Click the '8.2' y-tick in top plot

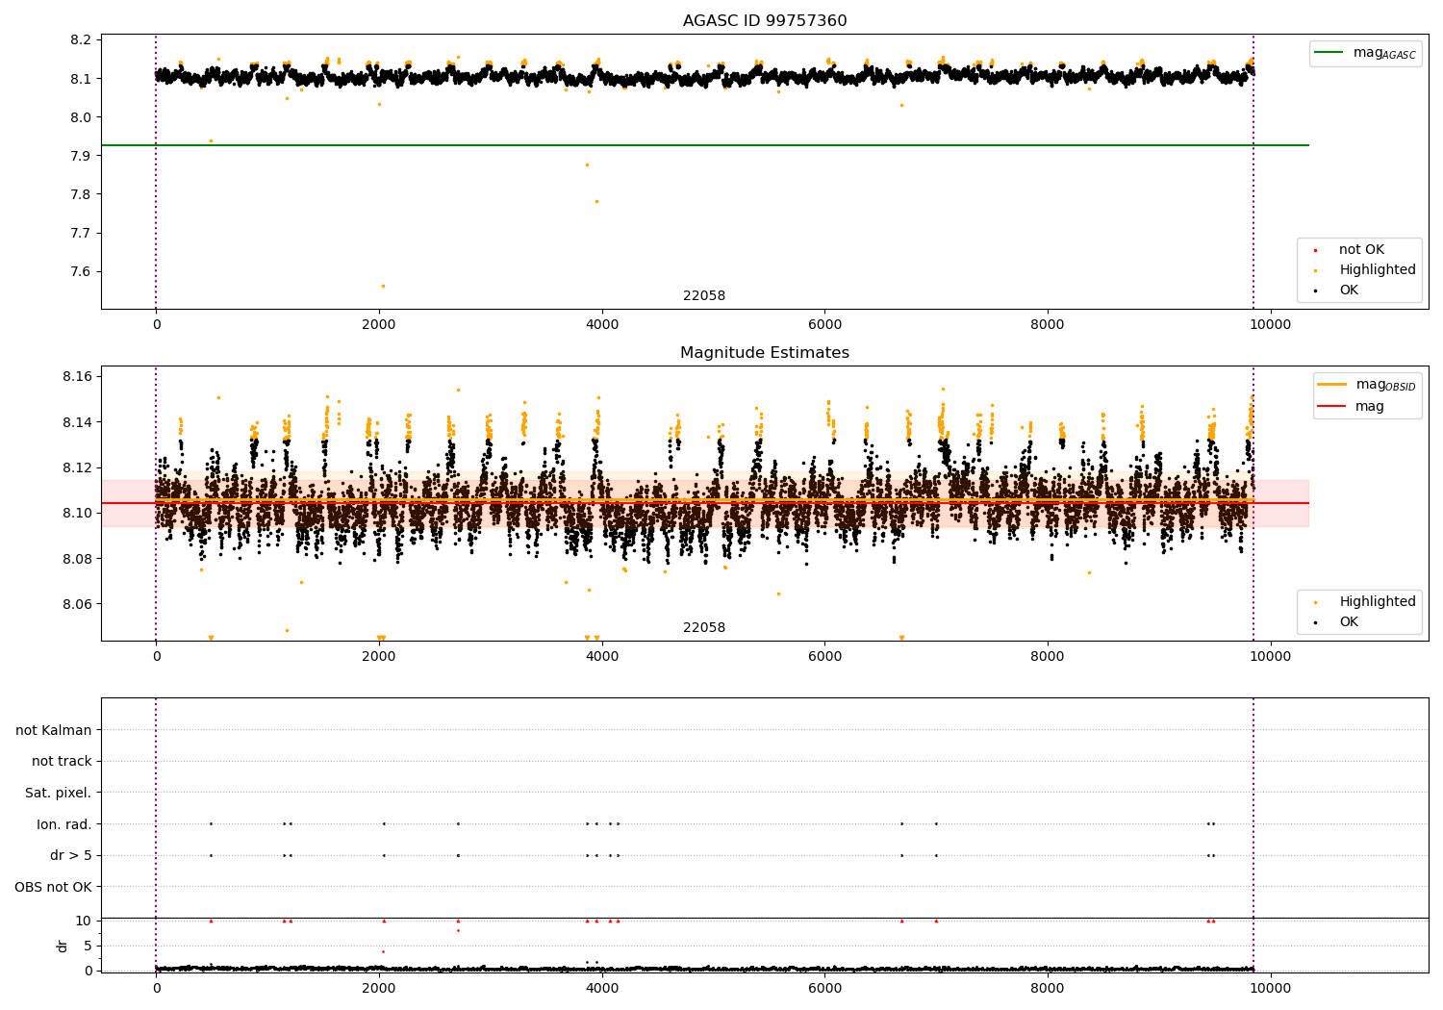pyautogui.click(x=82, y=40)
